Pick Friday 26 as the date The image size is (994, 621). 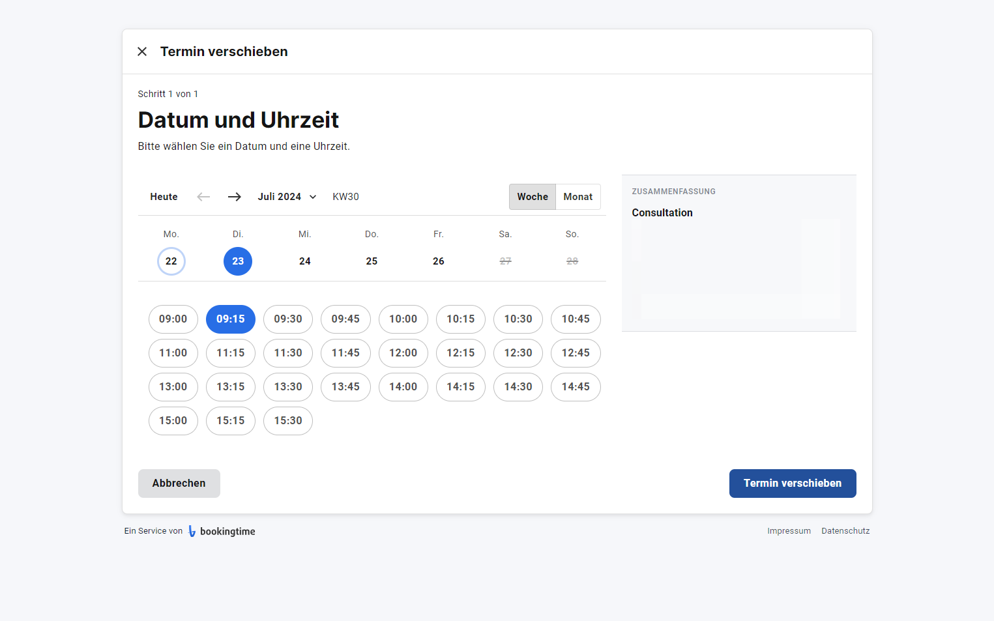tap(439, 261)
